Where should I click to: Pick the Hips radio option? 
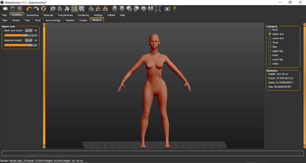coord(270,47)
